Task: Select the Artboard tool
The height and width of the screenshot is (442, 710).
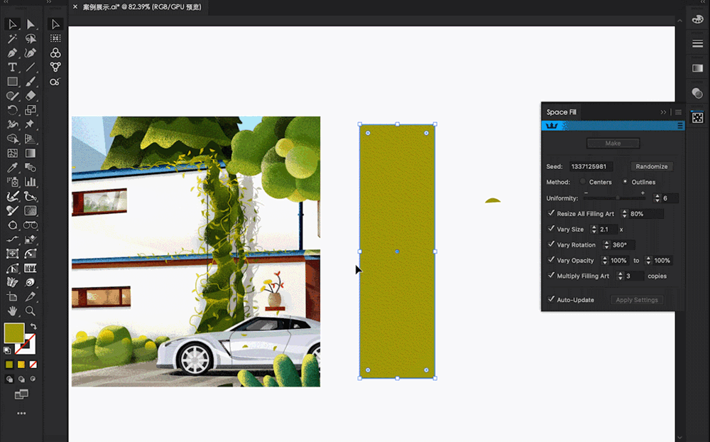Action: [x=12, y=297]
